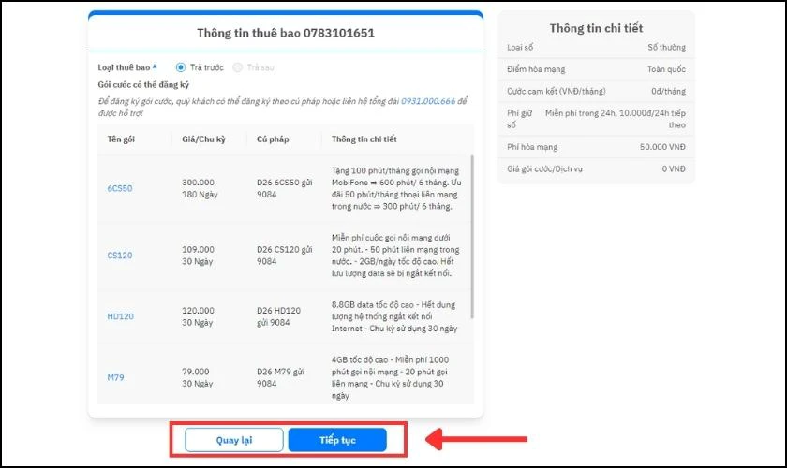Click hotline number 0931.000.666 link
Screen dimensions: 787x468
[x=428, y=101]
